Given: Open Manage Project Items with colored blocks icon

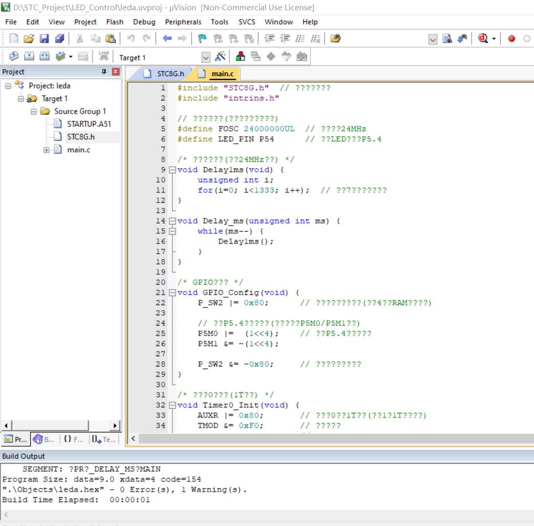Looking at the screenshot, I should pyautogui.click(x=240, y=56).
